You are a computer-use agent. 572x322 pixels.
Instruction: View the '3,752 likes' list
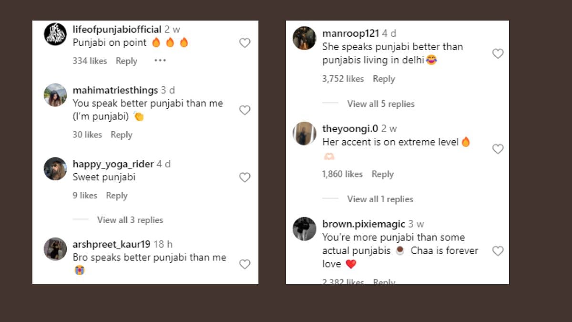click(343, 79)
